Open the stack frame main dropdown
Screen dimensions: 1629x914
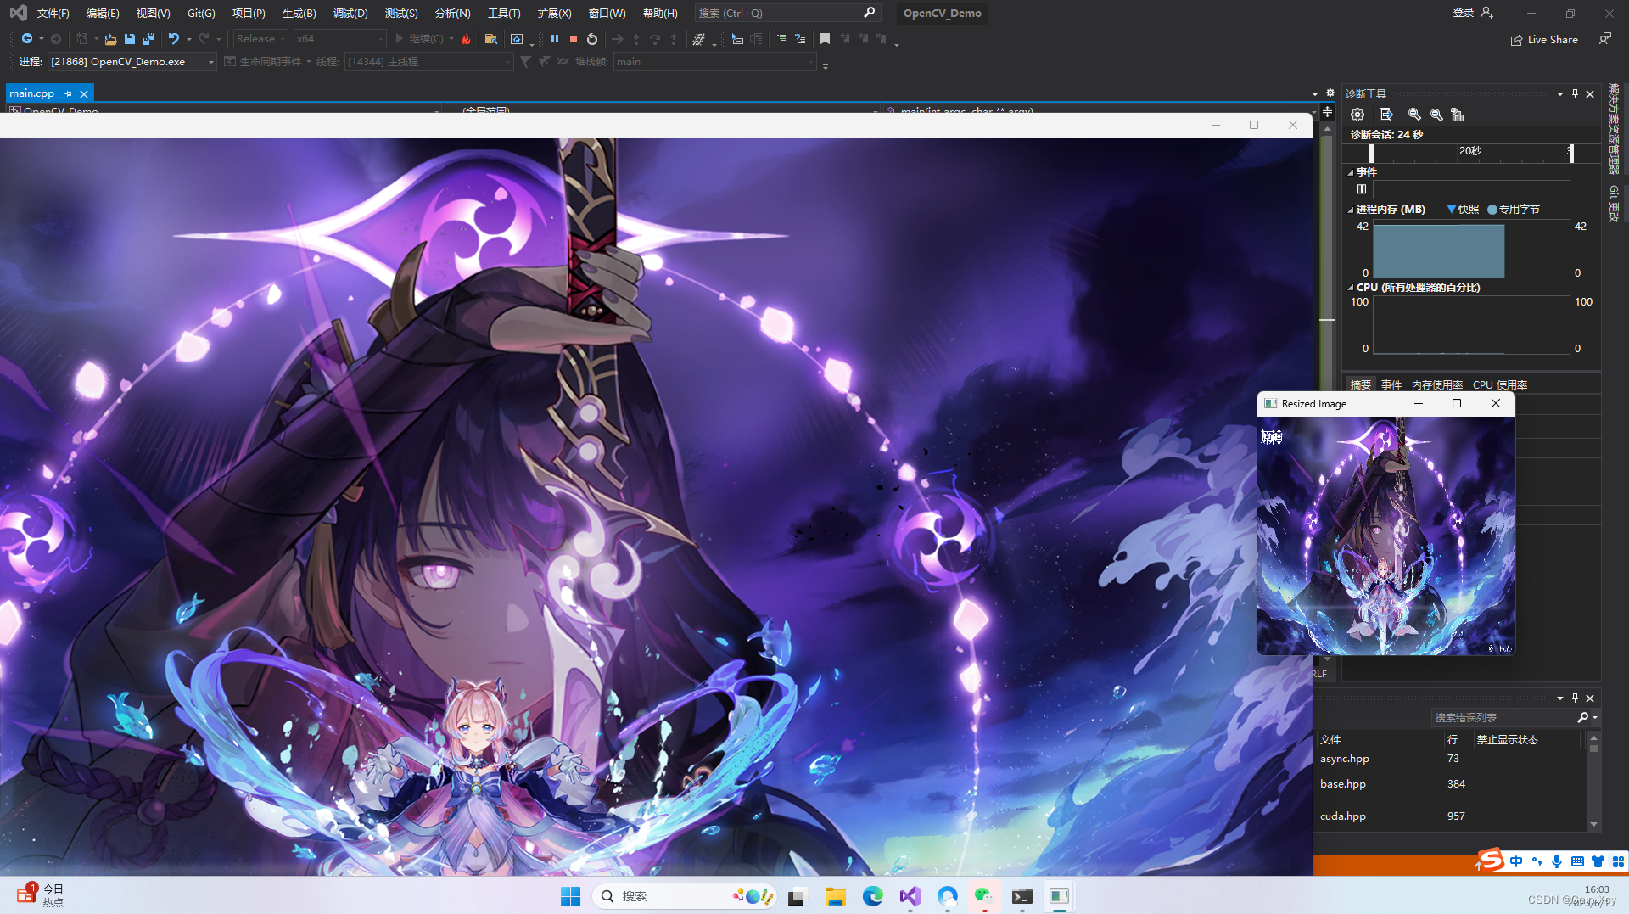(714, 61)
